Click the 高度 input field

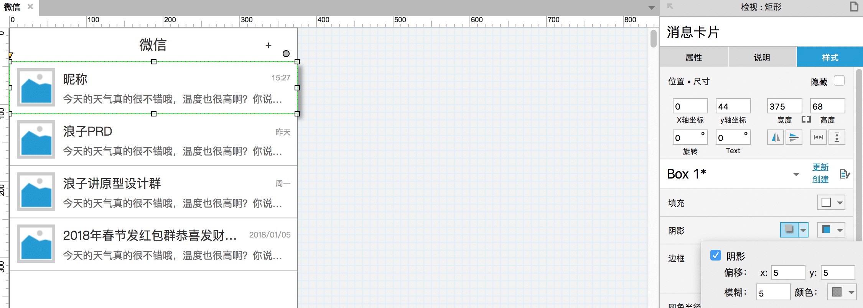[x=827, y=106]
